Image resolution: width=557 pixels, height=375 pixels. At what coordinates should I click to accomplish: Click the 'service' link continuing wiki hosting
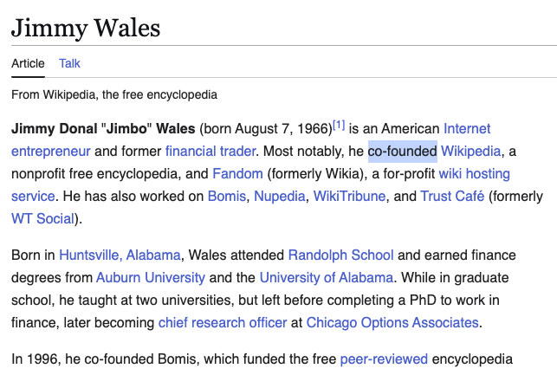(33, 196)
